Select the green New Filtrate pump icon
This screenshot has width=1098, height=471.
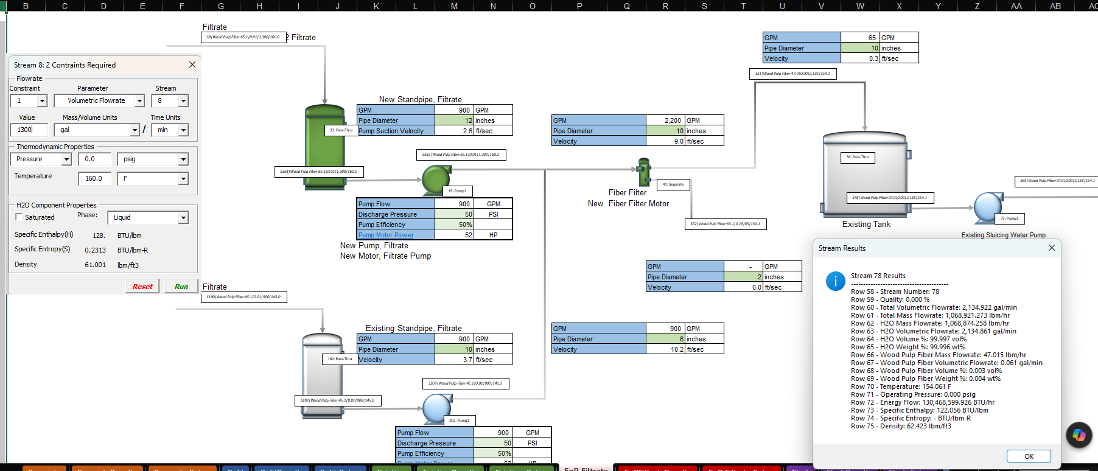tap(436, 179)
